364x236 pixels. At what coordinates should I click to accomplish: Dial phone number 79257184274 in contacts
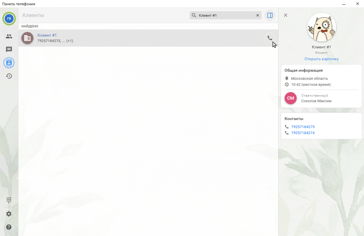click(x=303, y=133)
